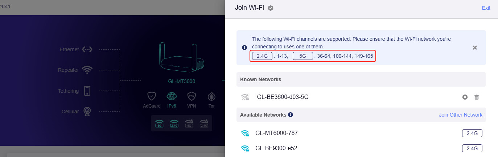Click the info icon in channel notice

tap(244, 48)
